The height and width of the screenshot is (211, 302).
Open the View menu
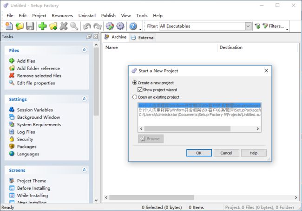tap(126, 16)
